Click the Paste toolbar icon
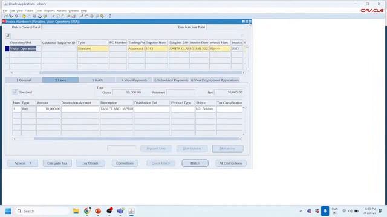The width and height of the screenshot is (387, 217). pos(63,16)
